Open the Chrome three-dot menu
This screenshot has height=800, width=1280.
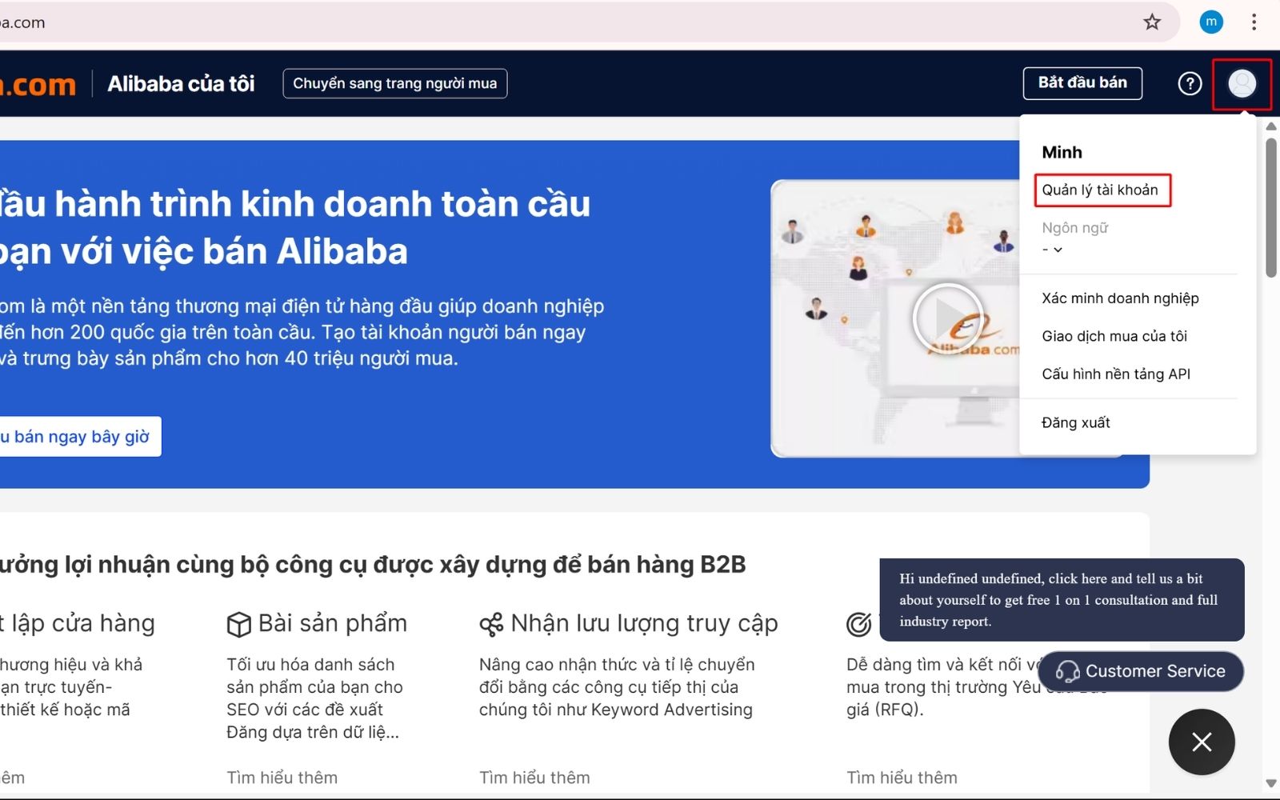(1254, 22)
